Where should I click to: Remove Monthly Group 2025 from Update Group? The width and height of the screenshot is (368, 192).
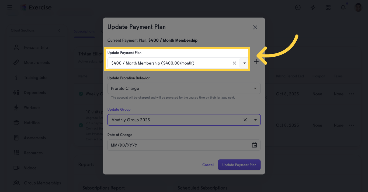click(x=245, y=120)
